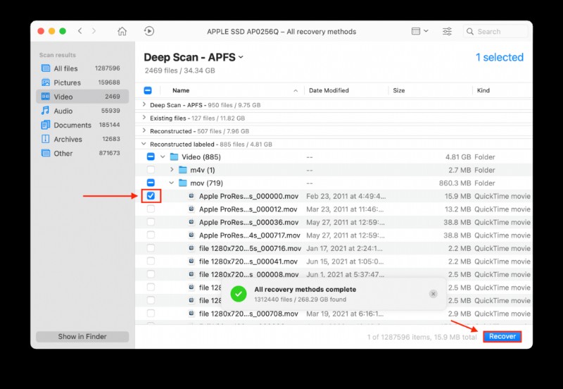The image size is (563, 389).
Task: Sort by Date Modified column
Action: tap(329, 90)
